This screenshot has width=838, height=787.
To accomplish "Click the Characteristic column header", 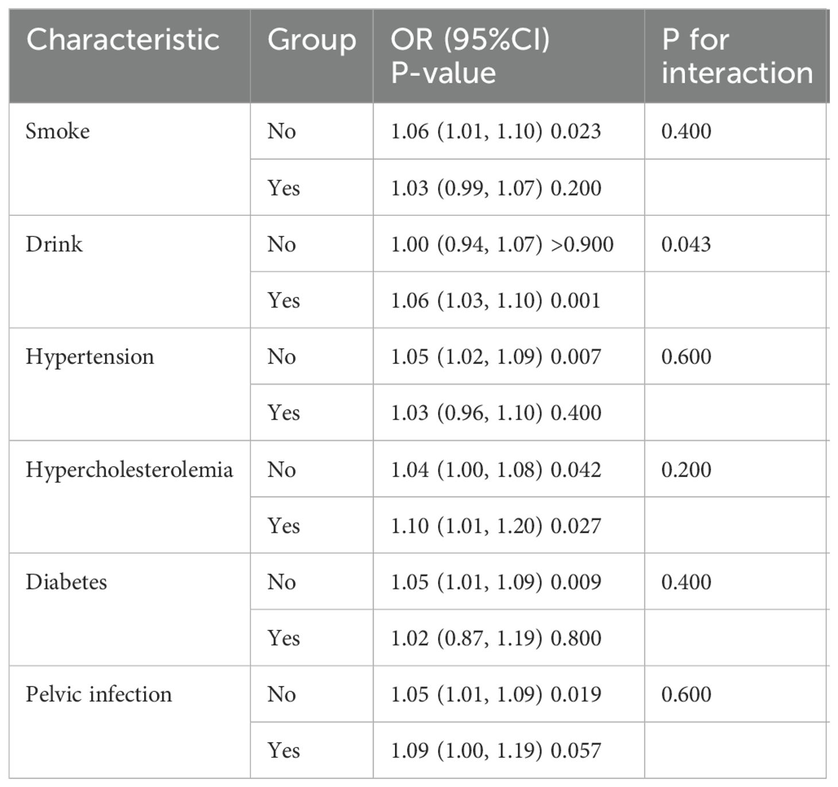I will coord(123,40).
